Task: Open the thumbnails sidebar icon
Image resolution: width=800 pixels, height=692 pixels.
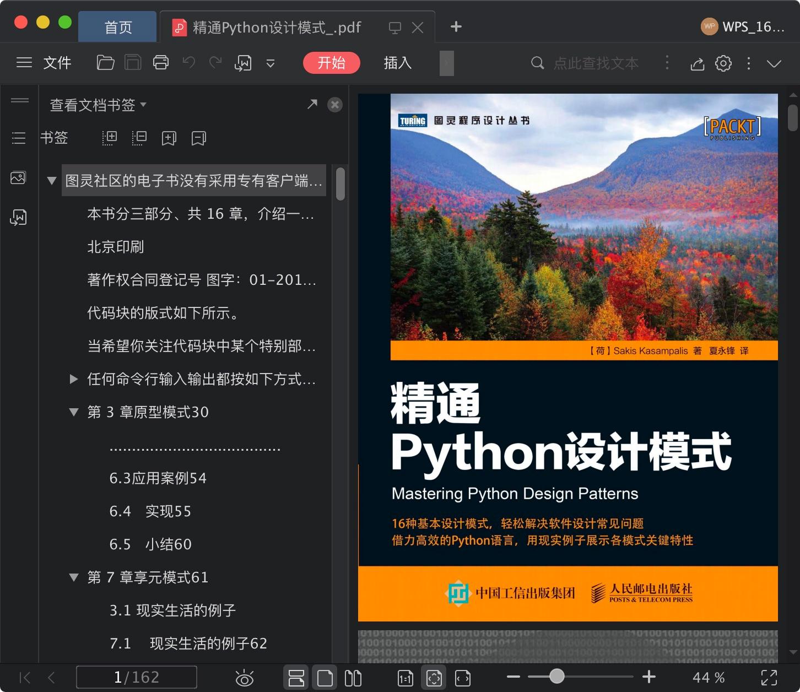Action: point(18,178)
